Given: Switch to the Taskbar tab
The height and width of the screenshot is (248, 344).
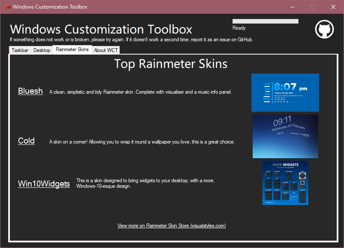Looking at the screenshot, I should pyautogui.click(x=20, y=50).
